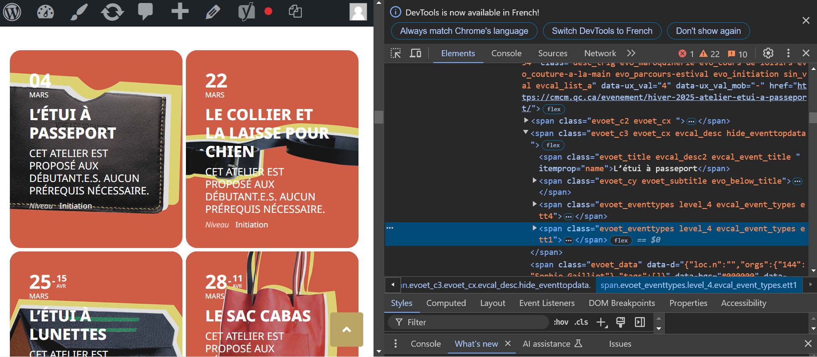Screen dimensions: 817x357
Task: Click breadcrumb span.evoet_eventtypes ett1
Action: pyautogui.click(x=699, y=285)
